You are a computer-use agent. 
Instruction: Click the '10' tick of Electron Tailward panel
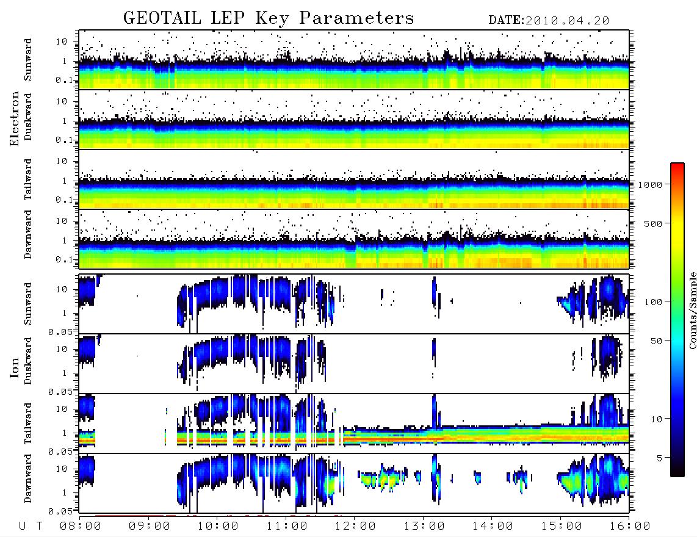[62, 161]
